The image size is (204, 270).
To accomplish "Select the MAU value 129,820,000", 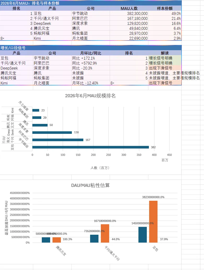I will click(129, 24).
